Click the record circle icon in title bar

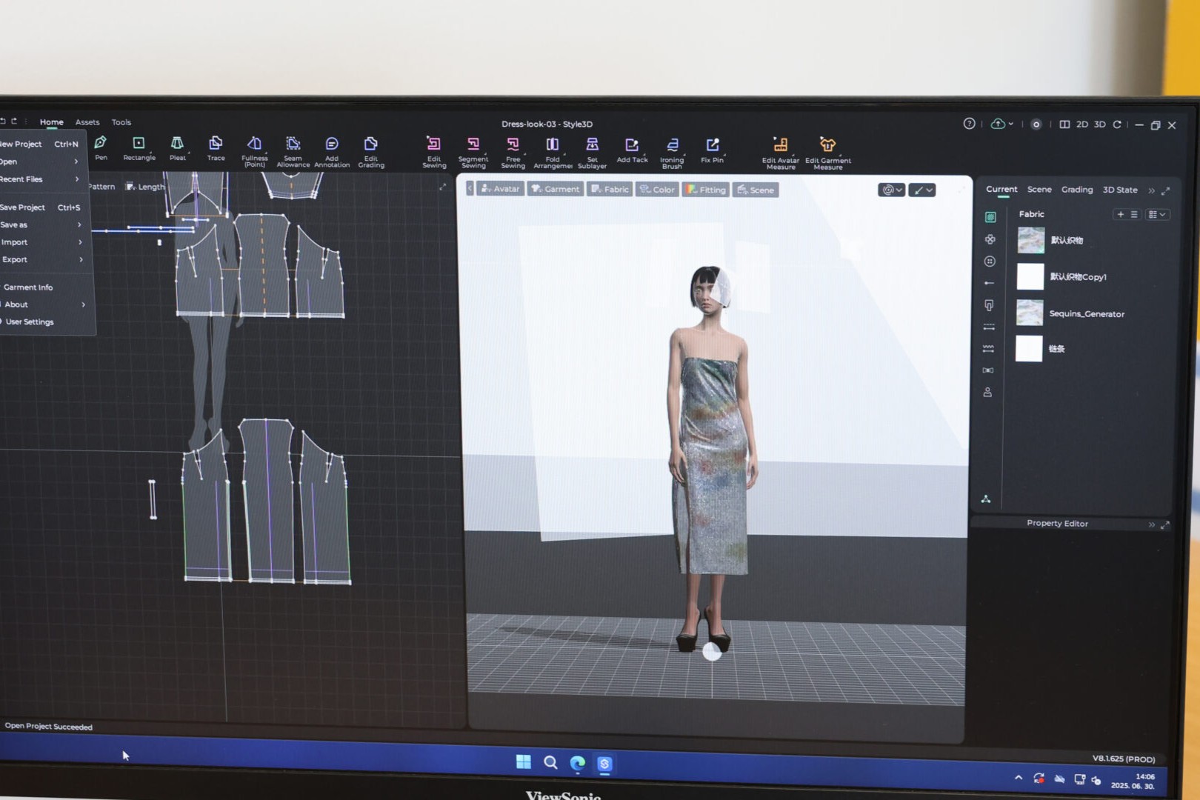pyautogui.click(x=1036, y=124)
